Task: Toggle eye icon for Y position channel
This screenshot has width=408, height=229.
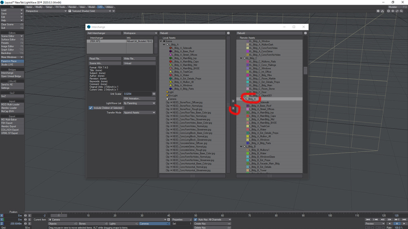Action: 25,220
